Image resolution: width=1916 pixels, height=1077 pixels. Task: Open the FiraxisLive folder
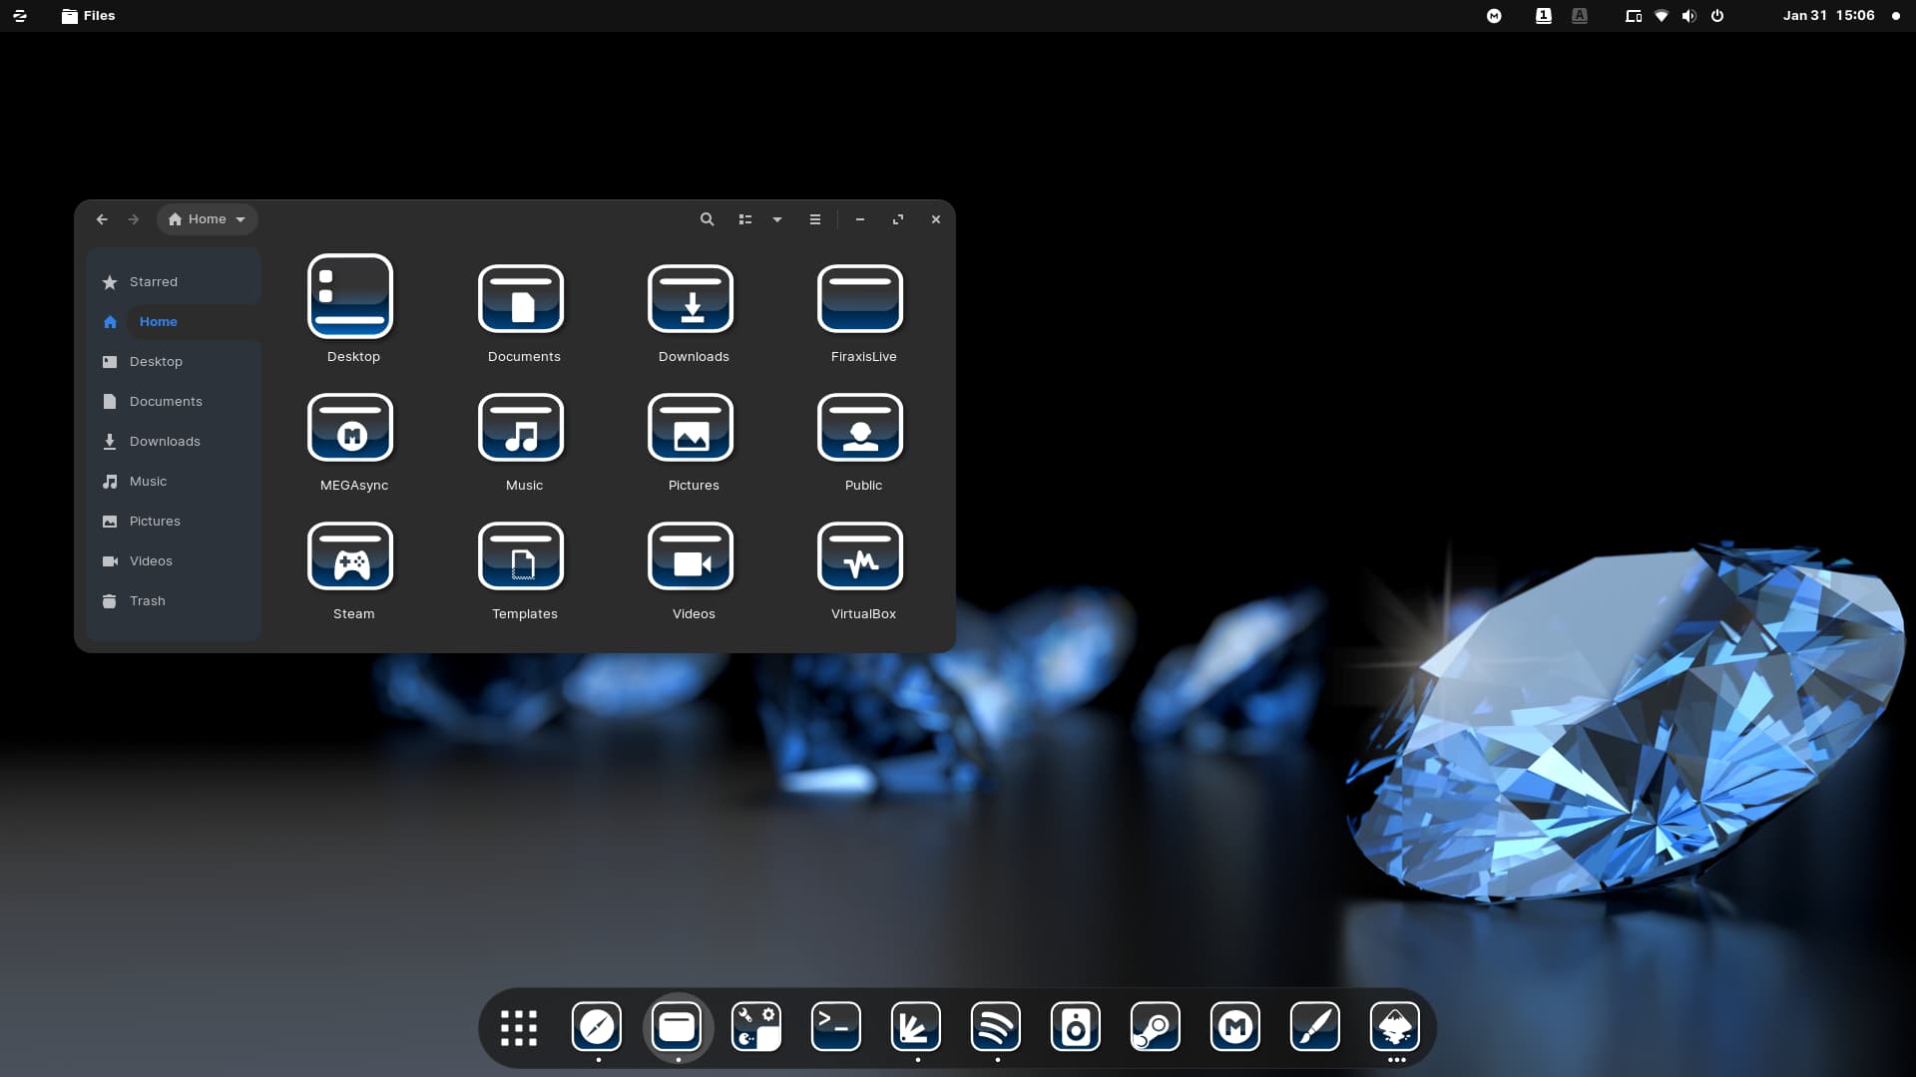860,298
